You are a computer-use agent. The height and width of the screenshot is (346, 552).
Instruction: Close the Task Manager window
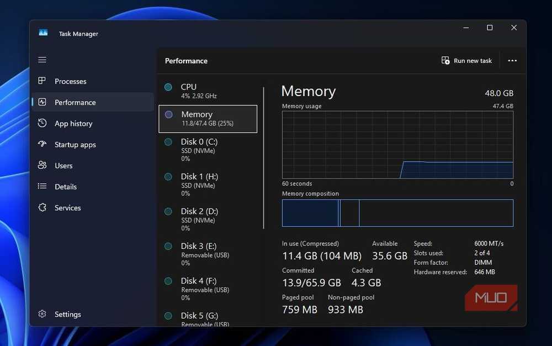tap(514, 28)
